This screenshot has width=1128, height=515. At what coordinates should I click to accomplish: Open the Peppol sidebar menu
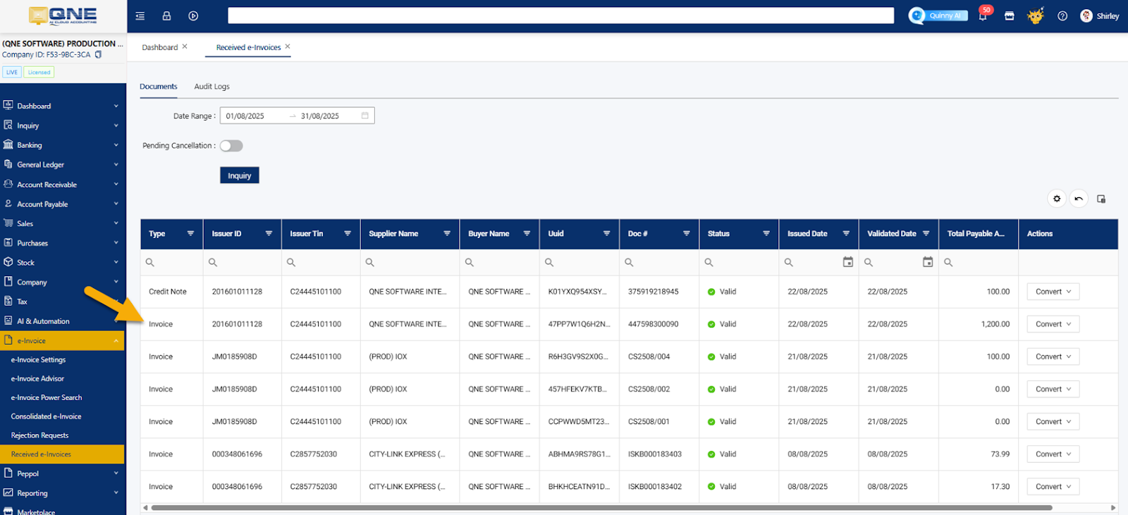coord(63,473)
